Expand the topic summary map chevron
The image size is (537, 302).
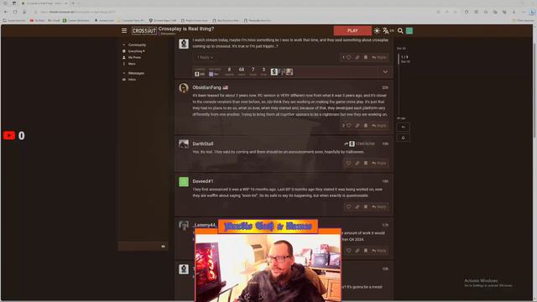(x=385, y=72)
